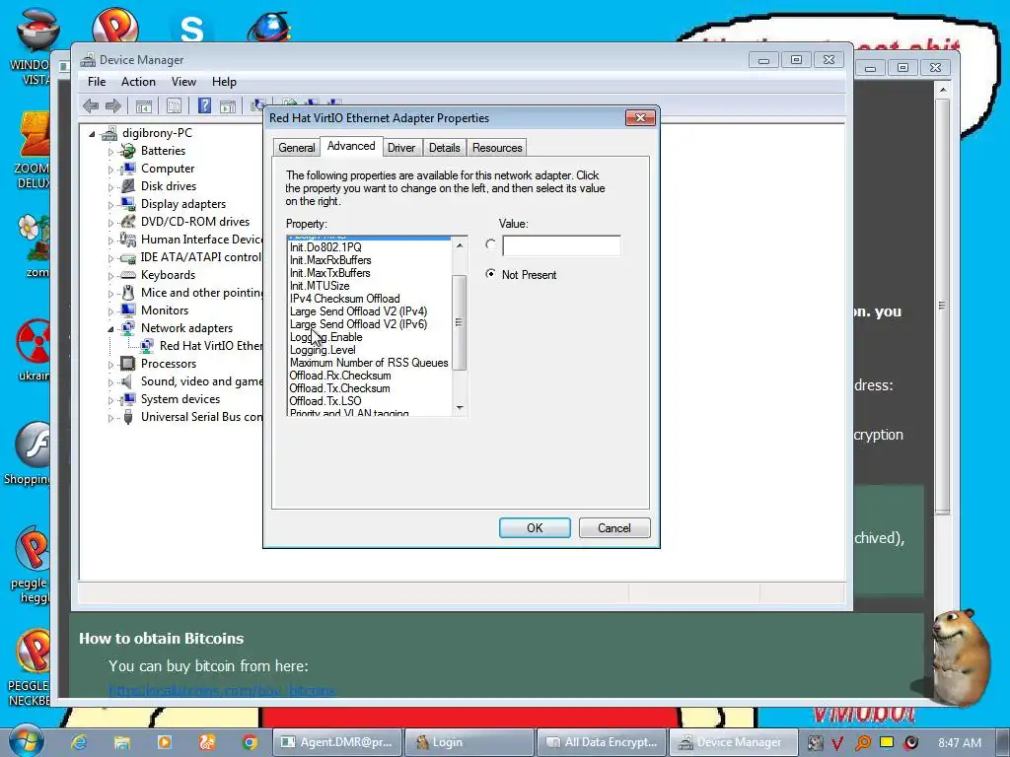Click the ukraine radiation desktop icon
This screenshot has width=1010, height=757.
pyautogui.click(x=33, y=342)
